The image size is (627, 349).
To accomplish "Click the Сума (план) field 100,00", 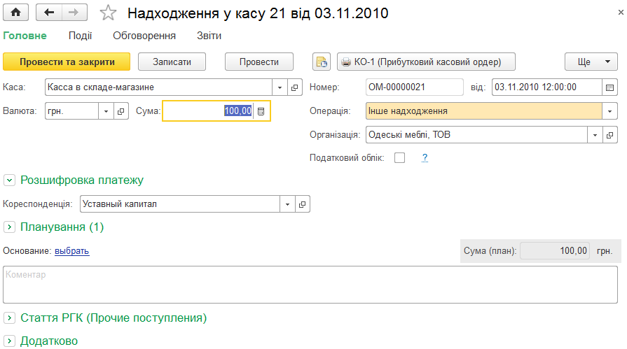I will tap(555, 251).
